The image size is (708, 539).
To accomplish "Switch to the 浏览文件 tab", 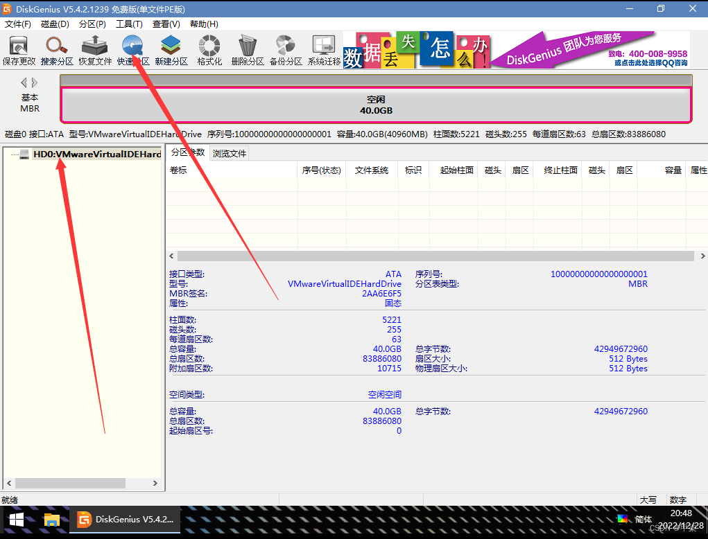I will [x=230, y=153].
